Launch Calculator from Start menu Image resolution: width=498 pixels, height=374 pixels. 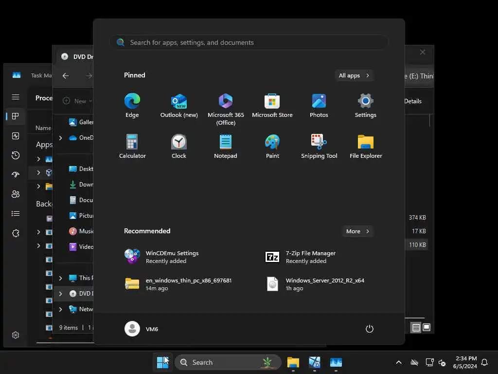(132, 146)
